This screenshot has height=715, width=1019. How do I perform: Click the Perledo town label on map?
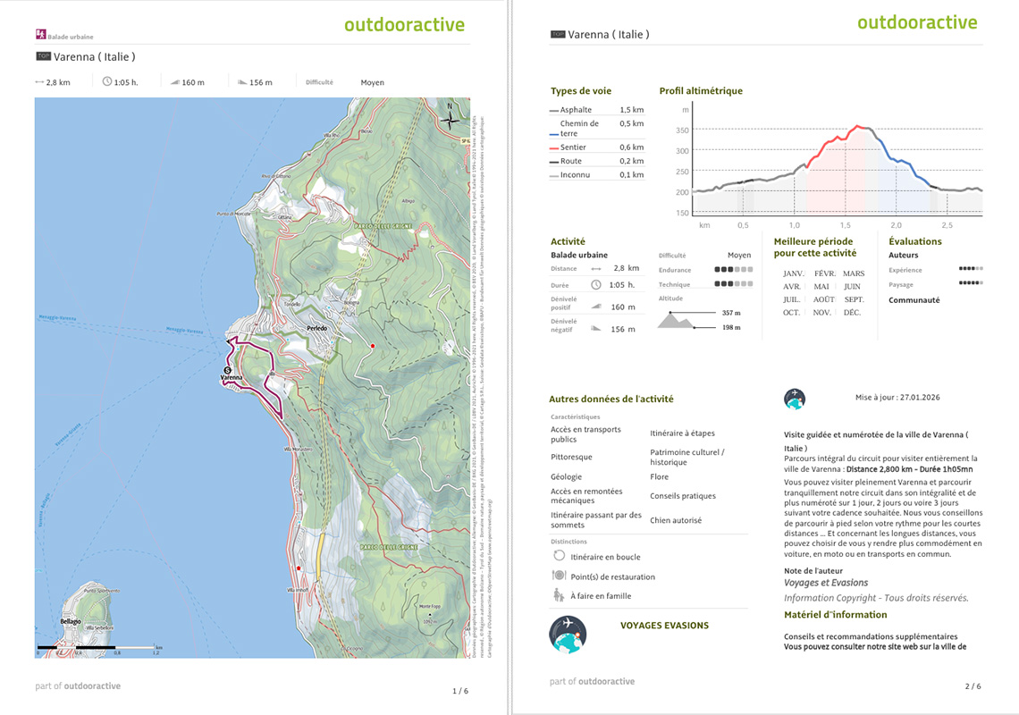click(317, 329)
